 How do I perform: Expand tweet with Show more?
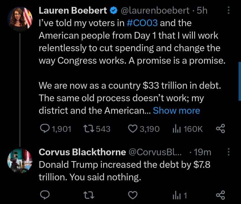(x=176, y=111)
